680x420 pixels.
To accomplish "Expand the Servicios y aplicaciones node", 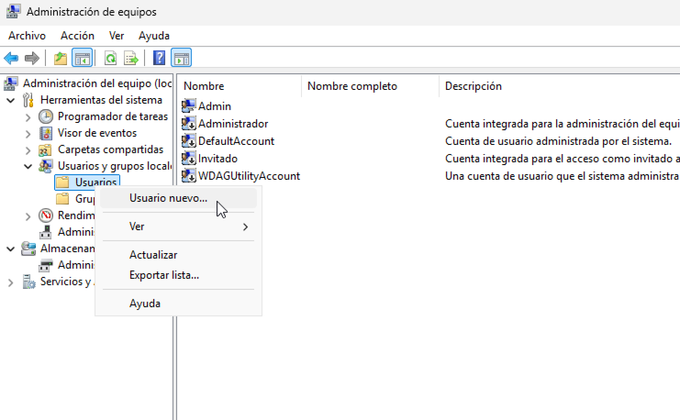I will 11,282.
